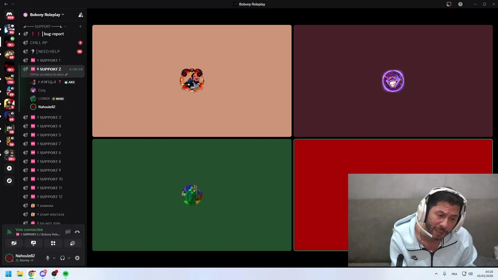Join SUPPORT 12 voice channel
The height and width of the screenshot is (280, 498).
(x=53, y=197)
